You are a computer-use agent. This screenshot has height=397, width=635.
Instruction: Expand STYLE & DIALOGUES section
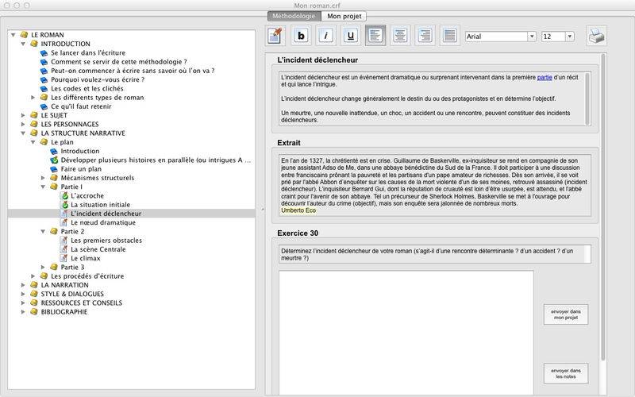click(24, 294)
